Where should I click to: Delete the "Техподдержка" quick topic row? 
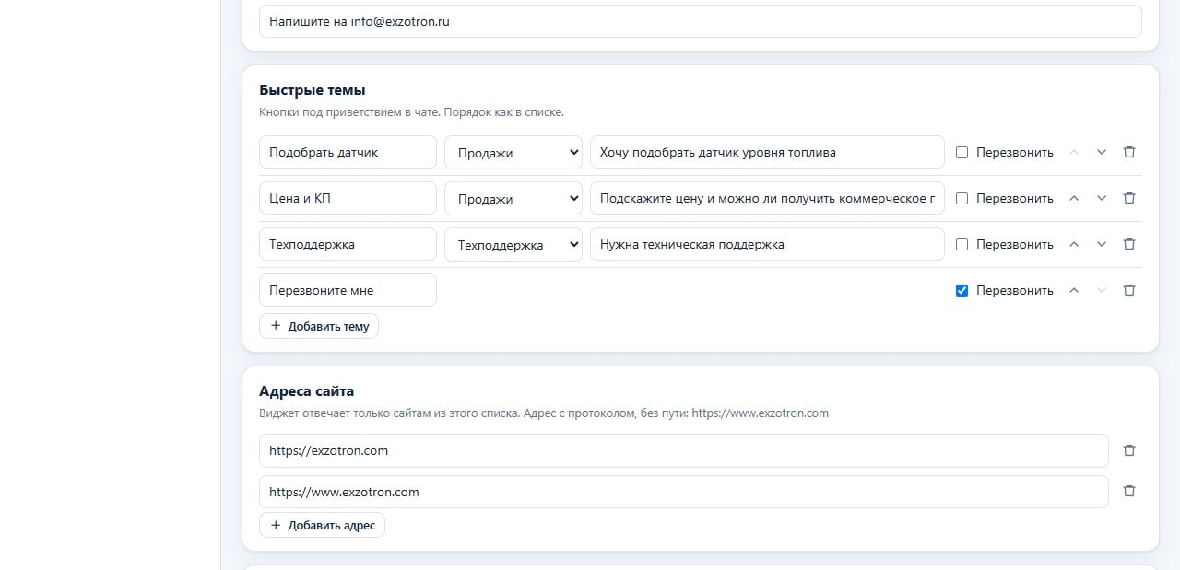pos(1129,244)
